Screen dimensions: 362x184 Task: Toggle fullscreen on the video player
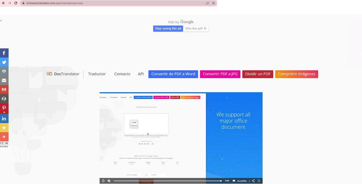pos(259,181)
